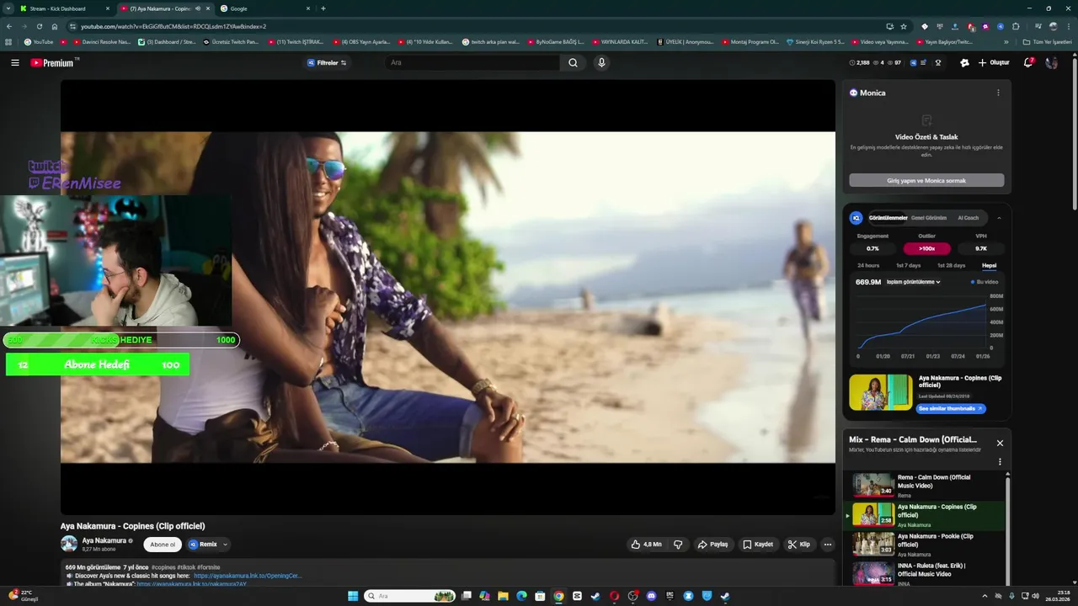
Task: Click the Abone ol subscribe button
Action: click(x=163, y=545)
